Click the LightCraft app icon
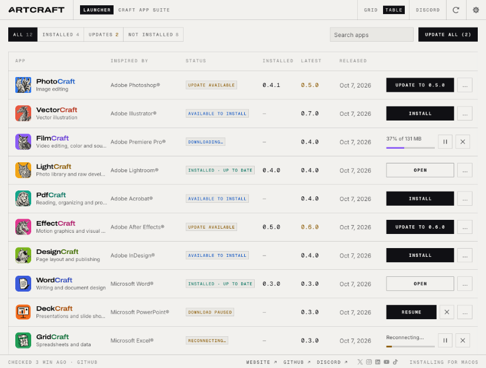The width and height of the screenshot is (486, 368). [24, 170]
